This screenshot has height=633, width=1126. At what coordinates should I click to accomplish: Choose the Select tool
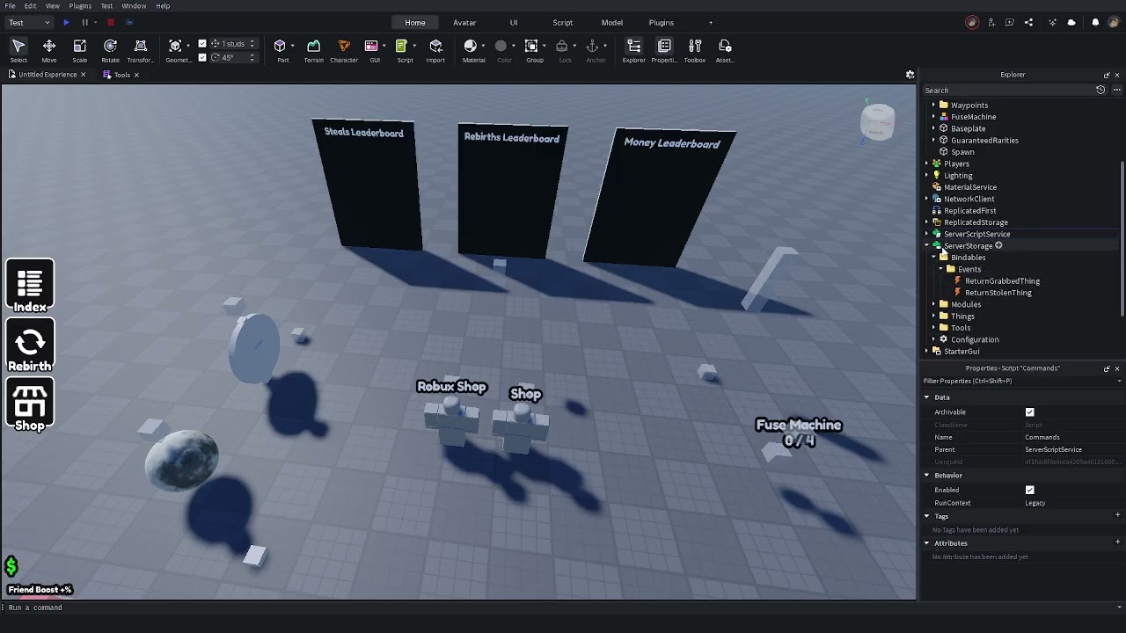point(18,51)
